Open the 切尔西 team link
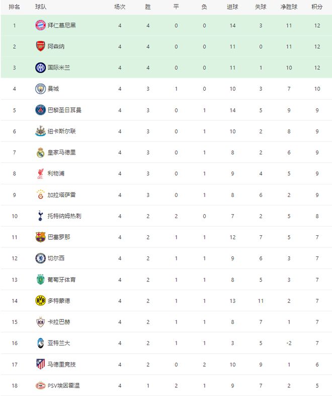 coord(56,258)
